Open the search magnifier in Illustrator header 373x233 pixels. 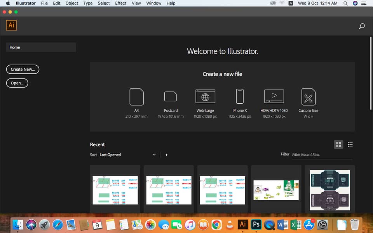coord(362,26)
